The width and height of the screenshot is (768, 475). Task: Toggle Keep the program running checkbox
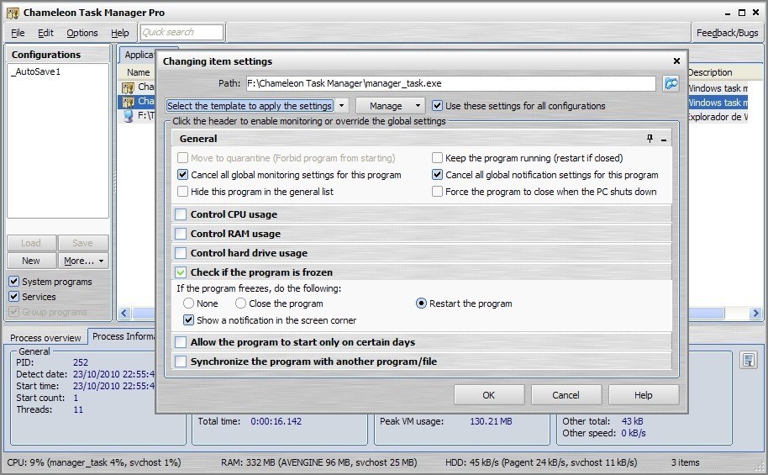437,158
